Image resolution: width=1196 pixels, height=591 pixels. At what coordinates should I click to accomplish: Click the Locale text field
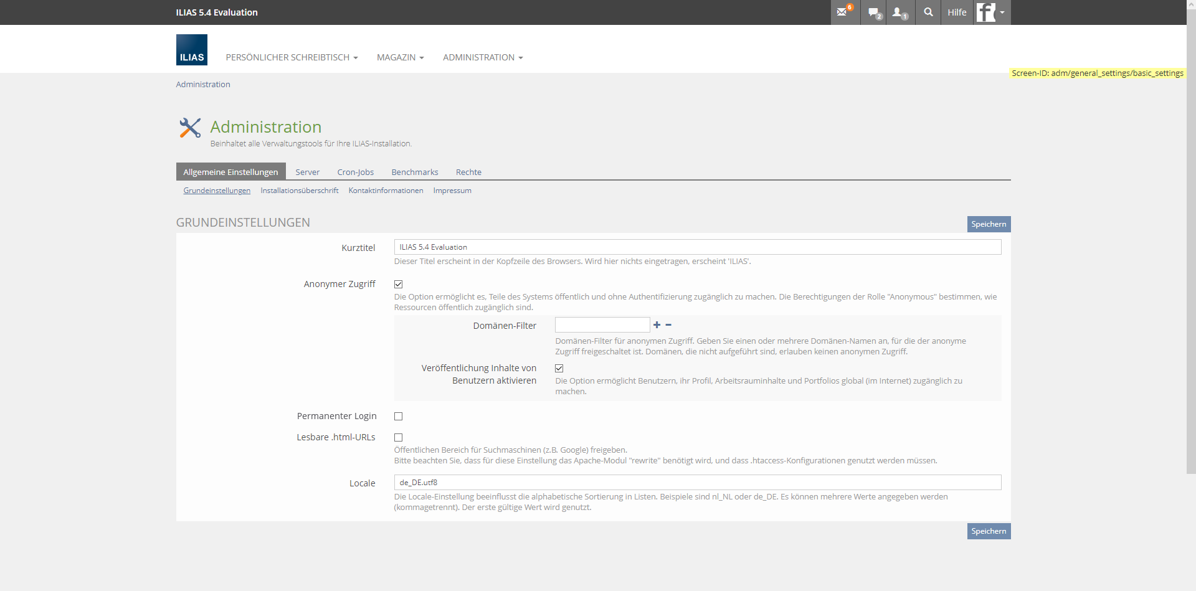[x=697, y=483]
